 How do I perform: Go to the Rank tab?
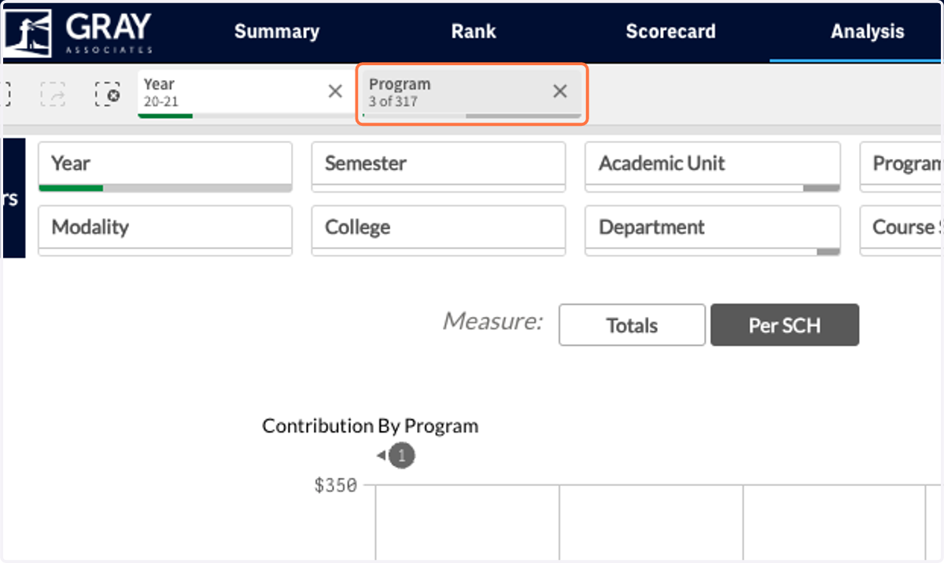474,31
